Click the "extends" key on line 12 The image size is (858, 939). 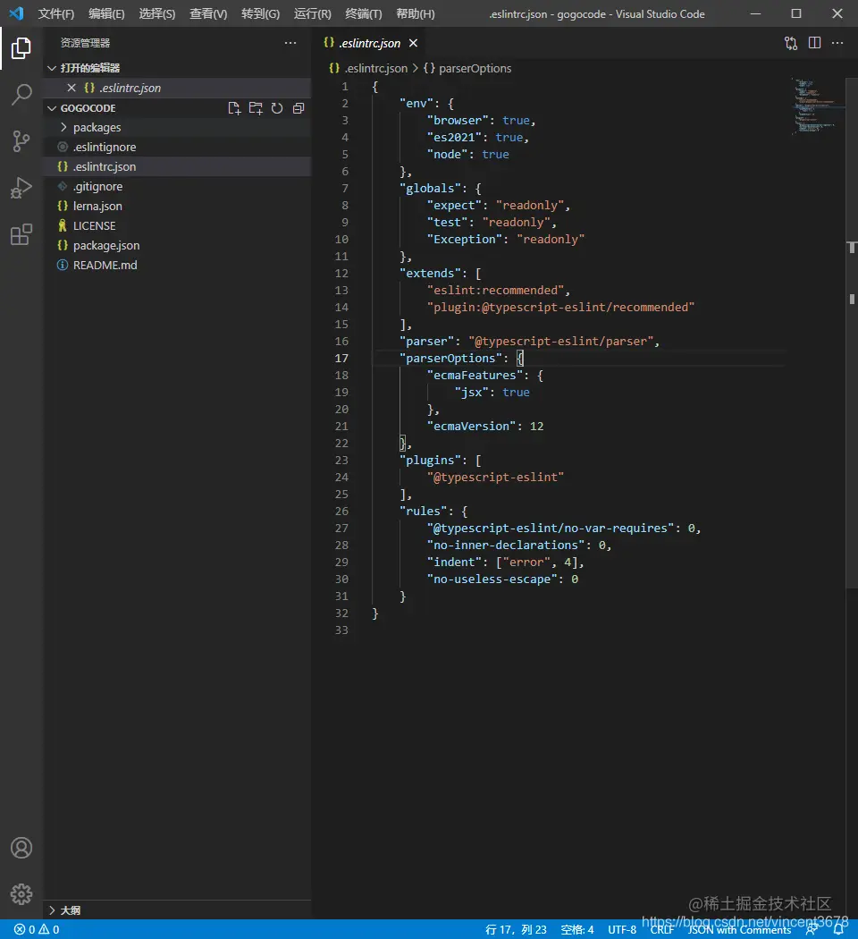point(430,274)
